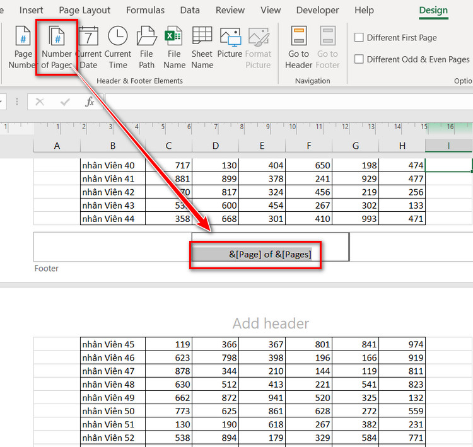This screenshot has height=447, width=473.
Task: Insert Sheet Name element
Action: click(202, 47)
